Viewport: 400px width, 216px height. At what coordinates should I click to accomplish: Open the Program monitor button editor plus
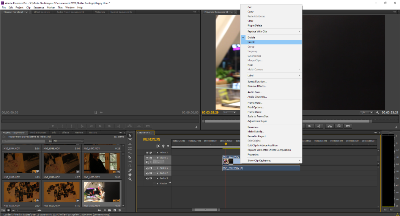pyautogui.click(x=396, y=127)
